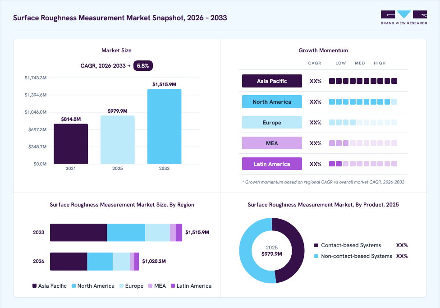Click the Asia Pacific segment of 2026 stacked bar
Viewport: 440px width, 308px height.
point(69,262)
